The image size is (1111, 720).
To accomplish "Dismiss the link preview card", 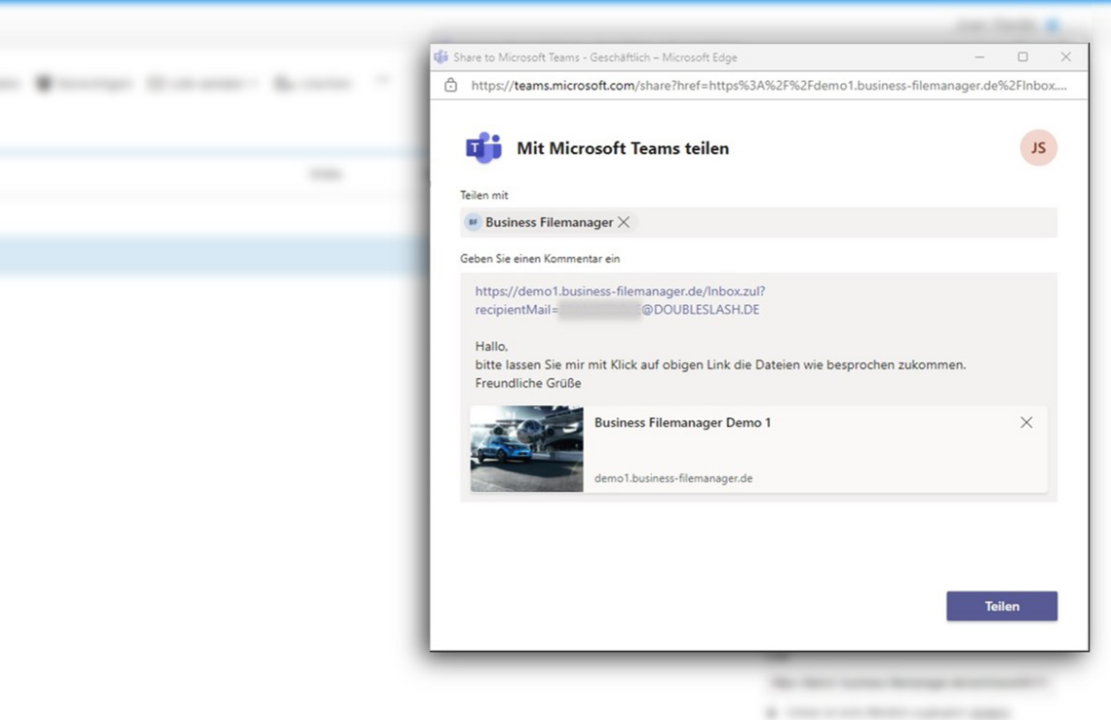I will click(x=1026, y=423).
